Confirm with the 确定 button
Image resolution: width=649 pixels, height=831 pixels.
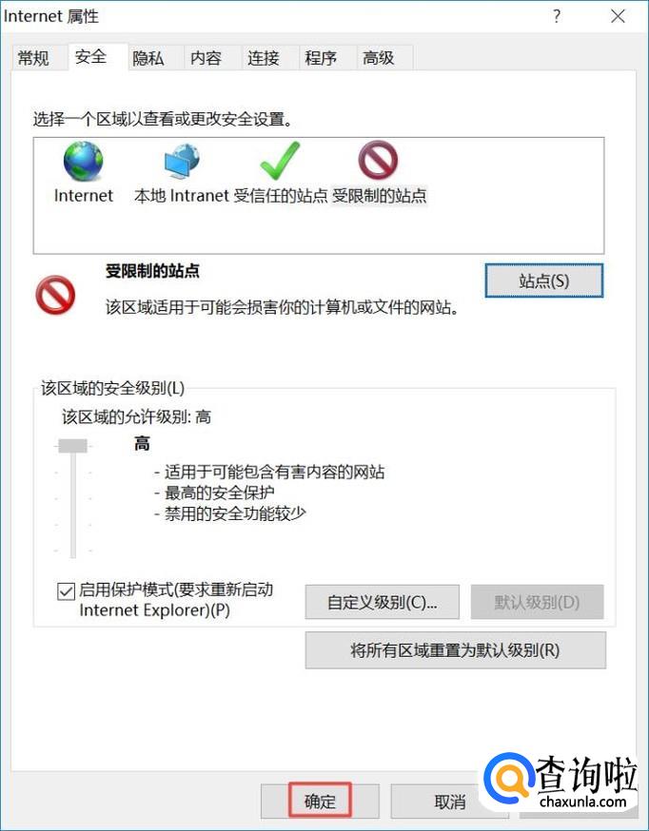pos(321,801)
